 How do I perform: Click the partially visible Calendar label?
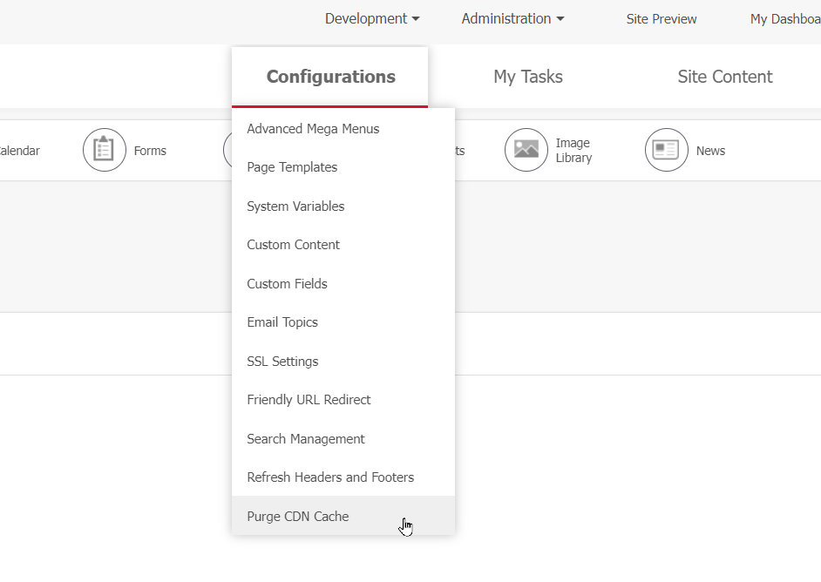(19, 151)
